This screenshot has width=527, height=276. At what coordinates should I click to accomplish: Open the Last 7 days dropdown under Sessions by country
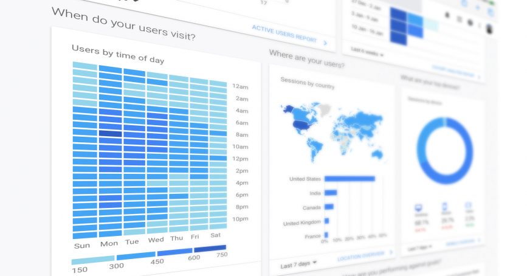coord(298,264)
